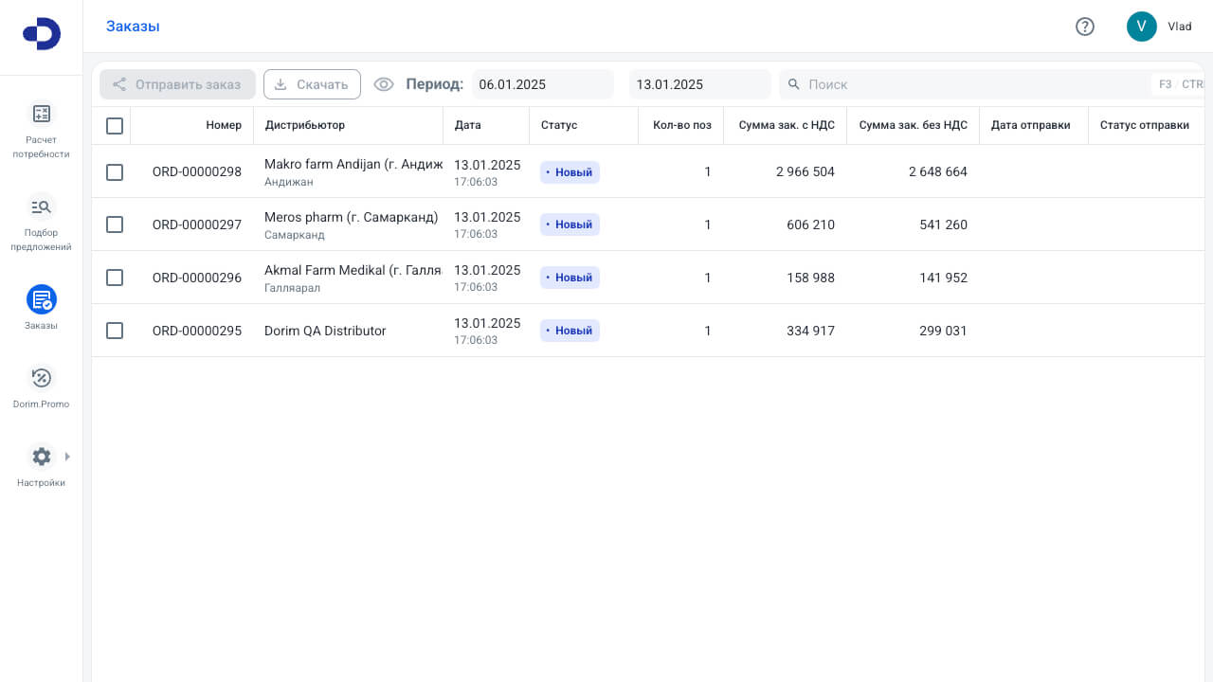Sort by the Дистрибьютор column header
Screen dimensions: 1213x682
coord(305,125)
